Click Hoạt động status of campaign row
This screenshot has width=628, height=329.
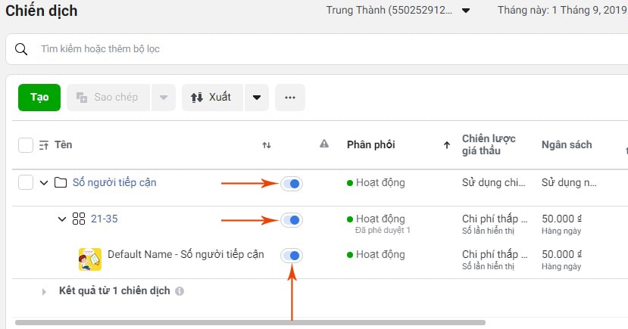coord(376,183)
